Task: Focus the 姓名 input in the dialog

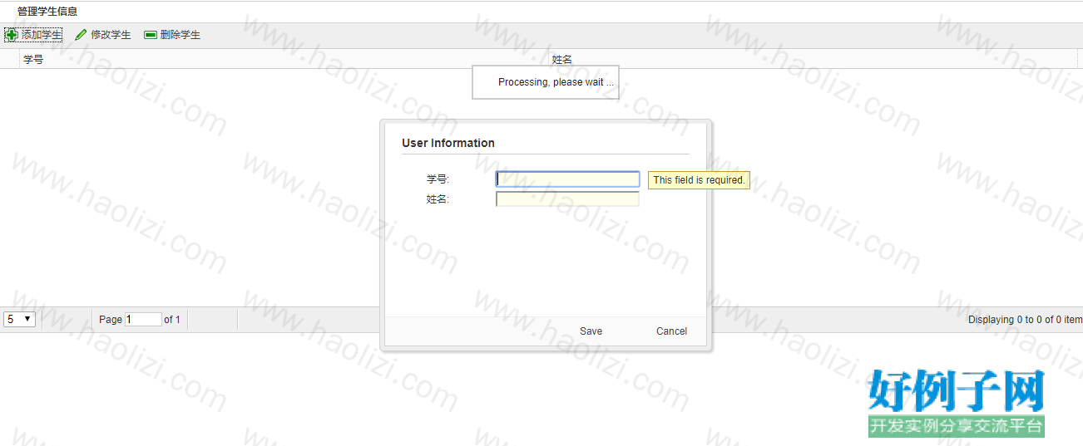Action: point(568,199)
